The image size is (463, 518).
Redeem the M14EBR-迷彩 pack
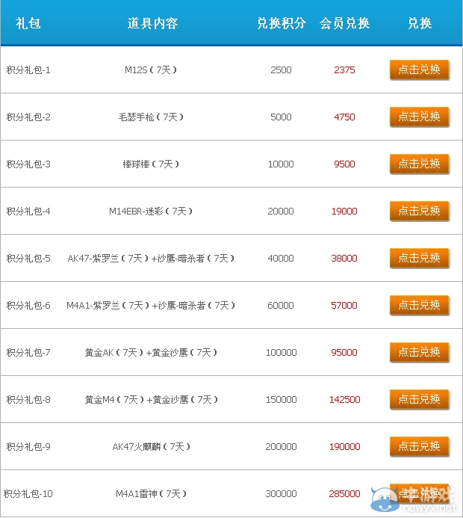(419, 211)
